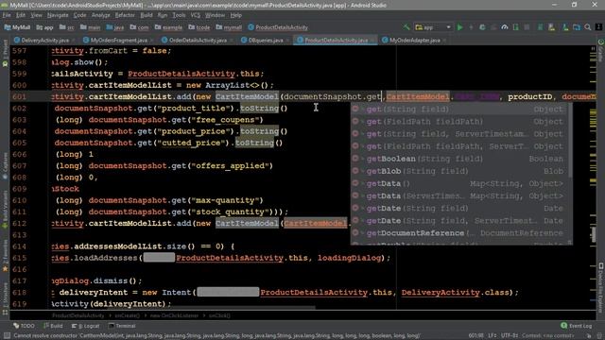Click line number 606 in the gutter
The image size is (605, 340).
click(19, 154)
